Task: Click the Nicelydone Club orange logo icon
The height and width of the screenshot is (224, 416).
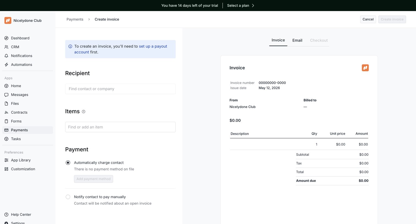Action: 8,20
